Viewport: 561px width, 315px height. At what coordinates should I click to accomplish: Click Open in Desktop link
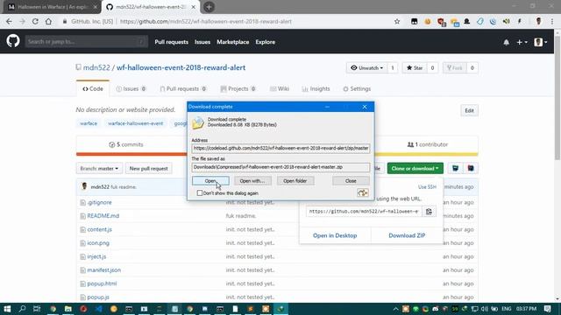(x=335, y=235)
